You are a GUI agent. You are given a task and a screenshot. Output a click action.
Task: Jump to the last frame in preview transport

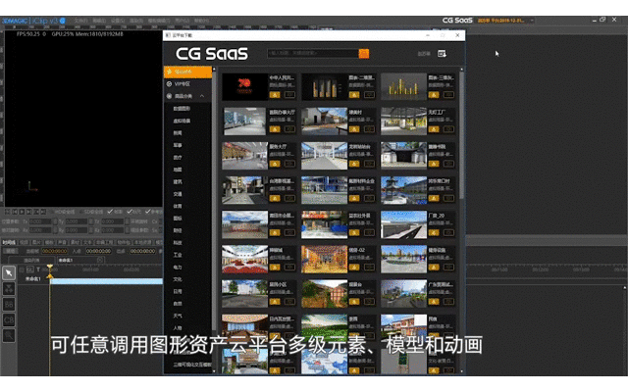[x=43, y=212]
